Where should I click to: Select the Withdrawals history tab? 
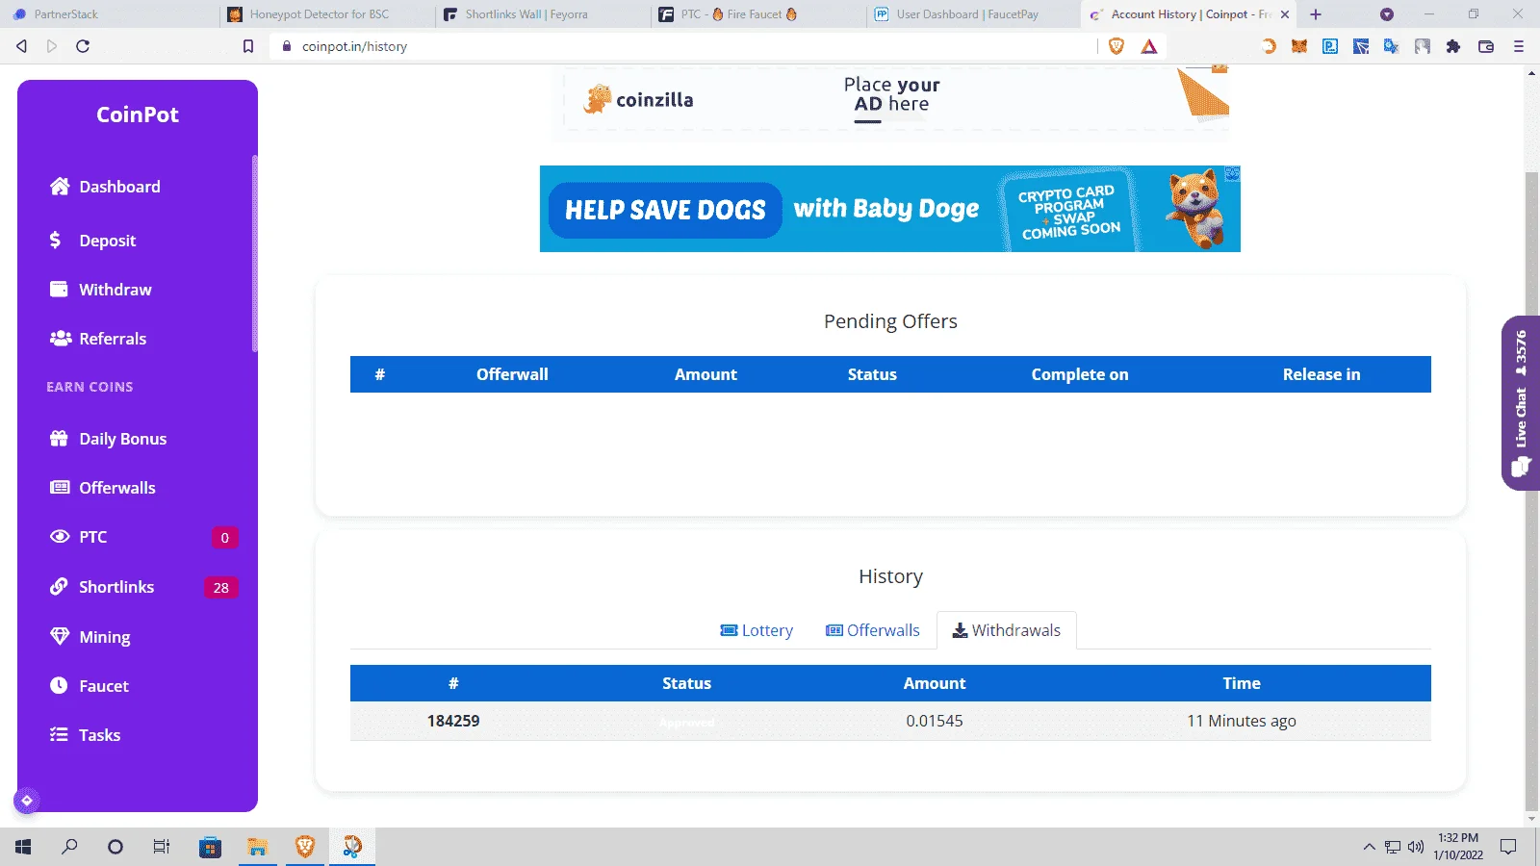pos(1007,630)
